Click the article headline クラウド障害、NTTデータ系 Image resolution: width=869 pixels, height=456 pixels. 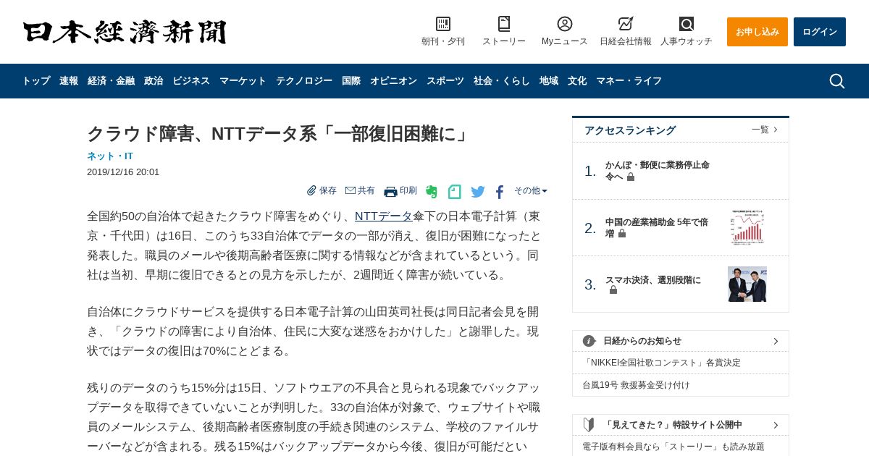point(280,134)
